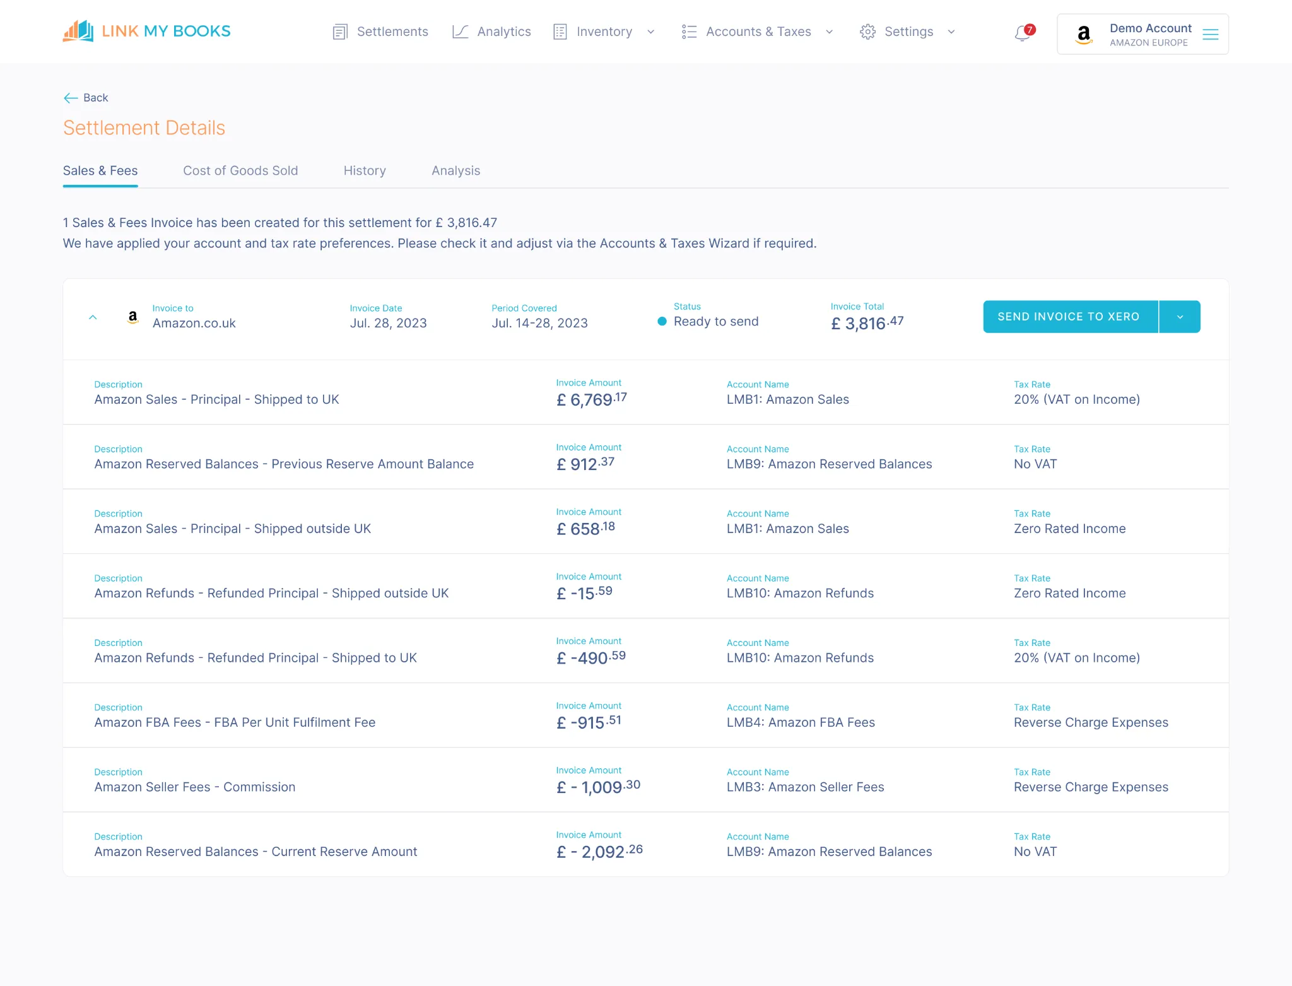This screenshot has height=986, width=1292.
Task: Open the hamburger menu beside Demo Account
Action: [x=1210, y=34]
